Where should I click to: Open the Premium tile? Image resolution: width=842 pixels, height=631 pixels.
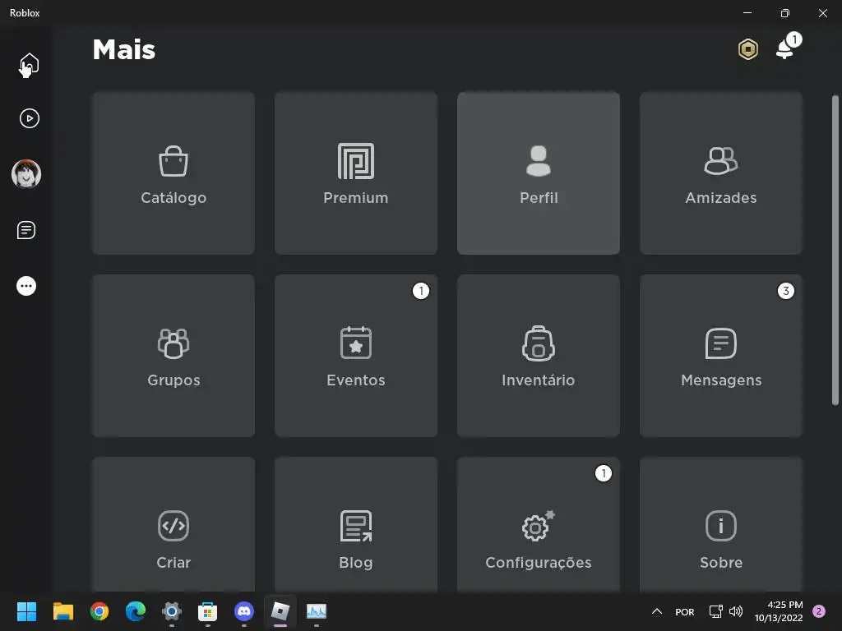click(x=356, y=173)
